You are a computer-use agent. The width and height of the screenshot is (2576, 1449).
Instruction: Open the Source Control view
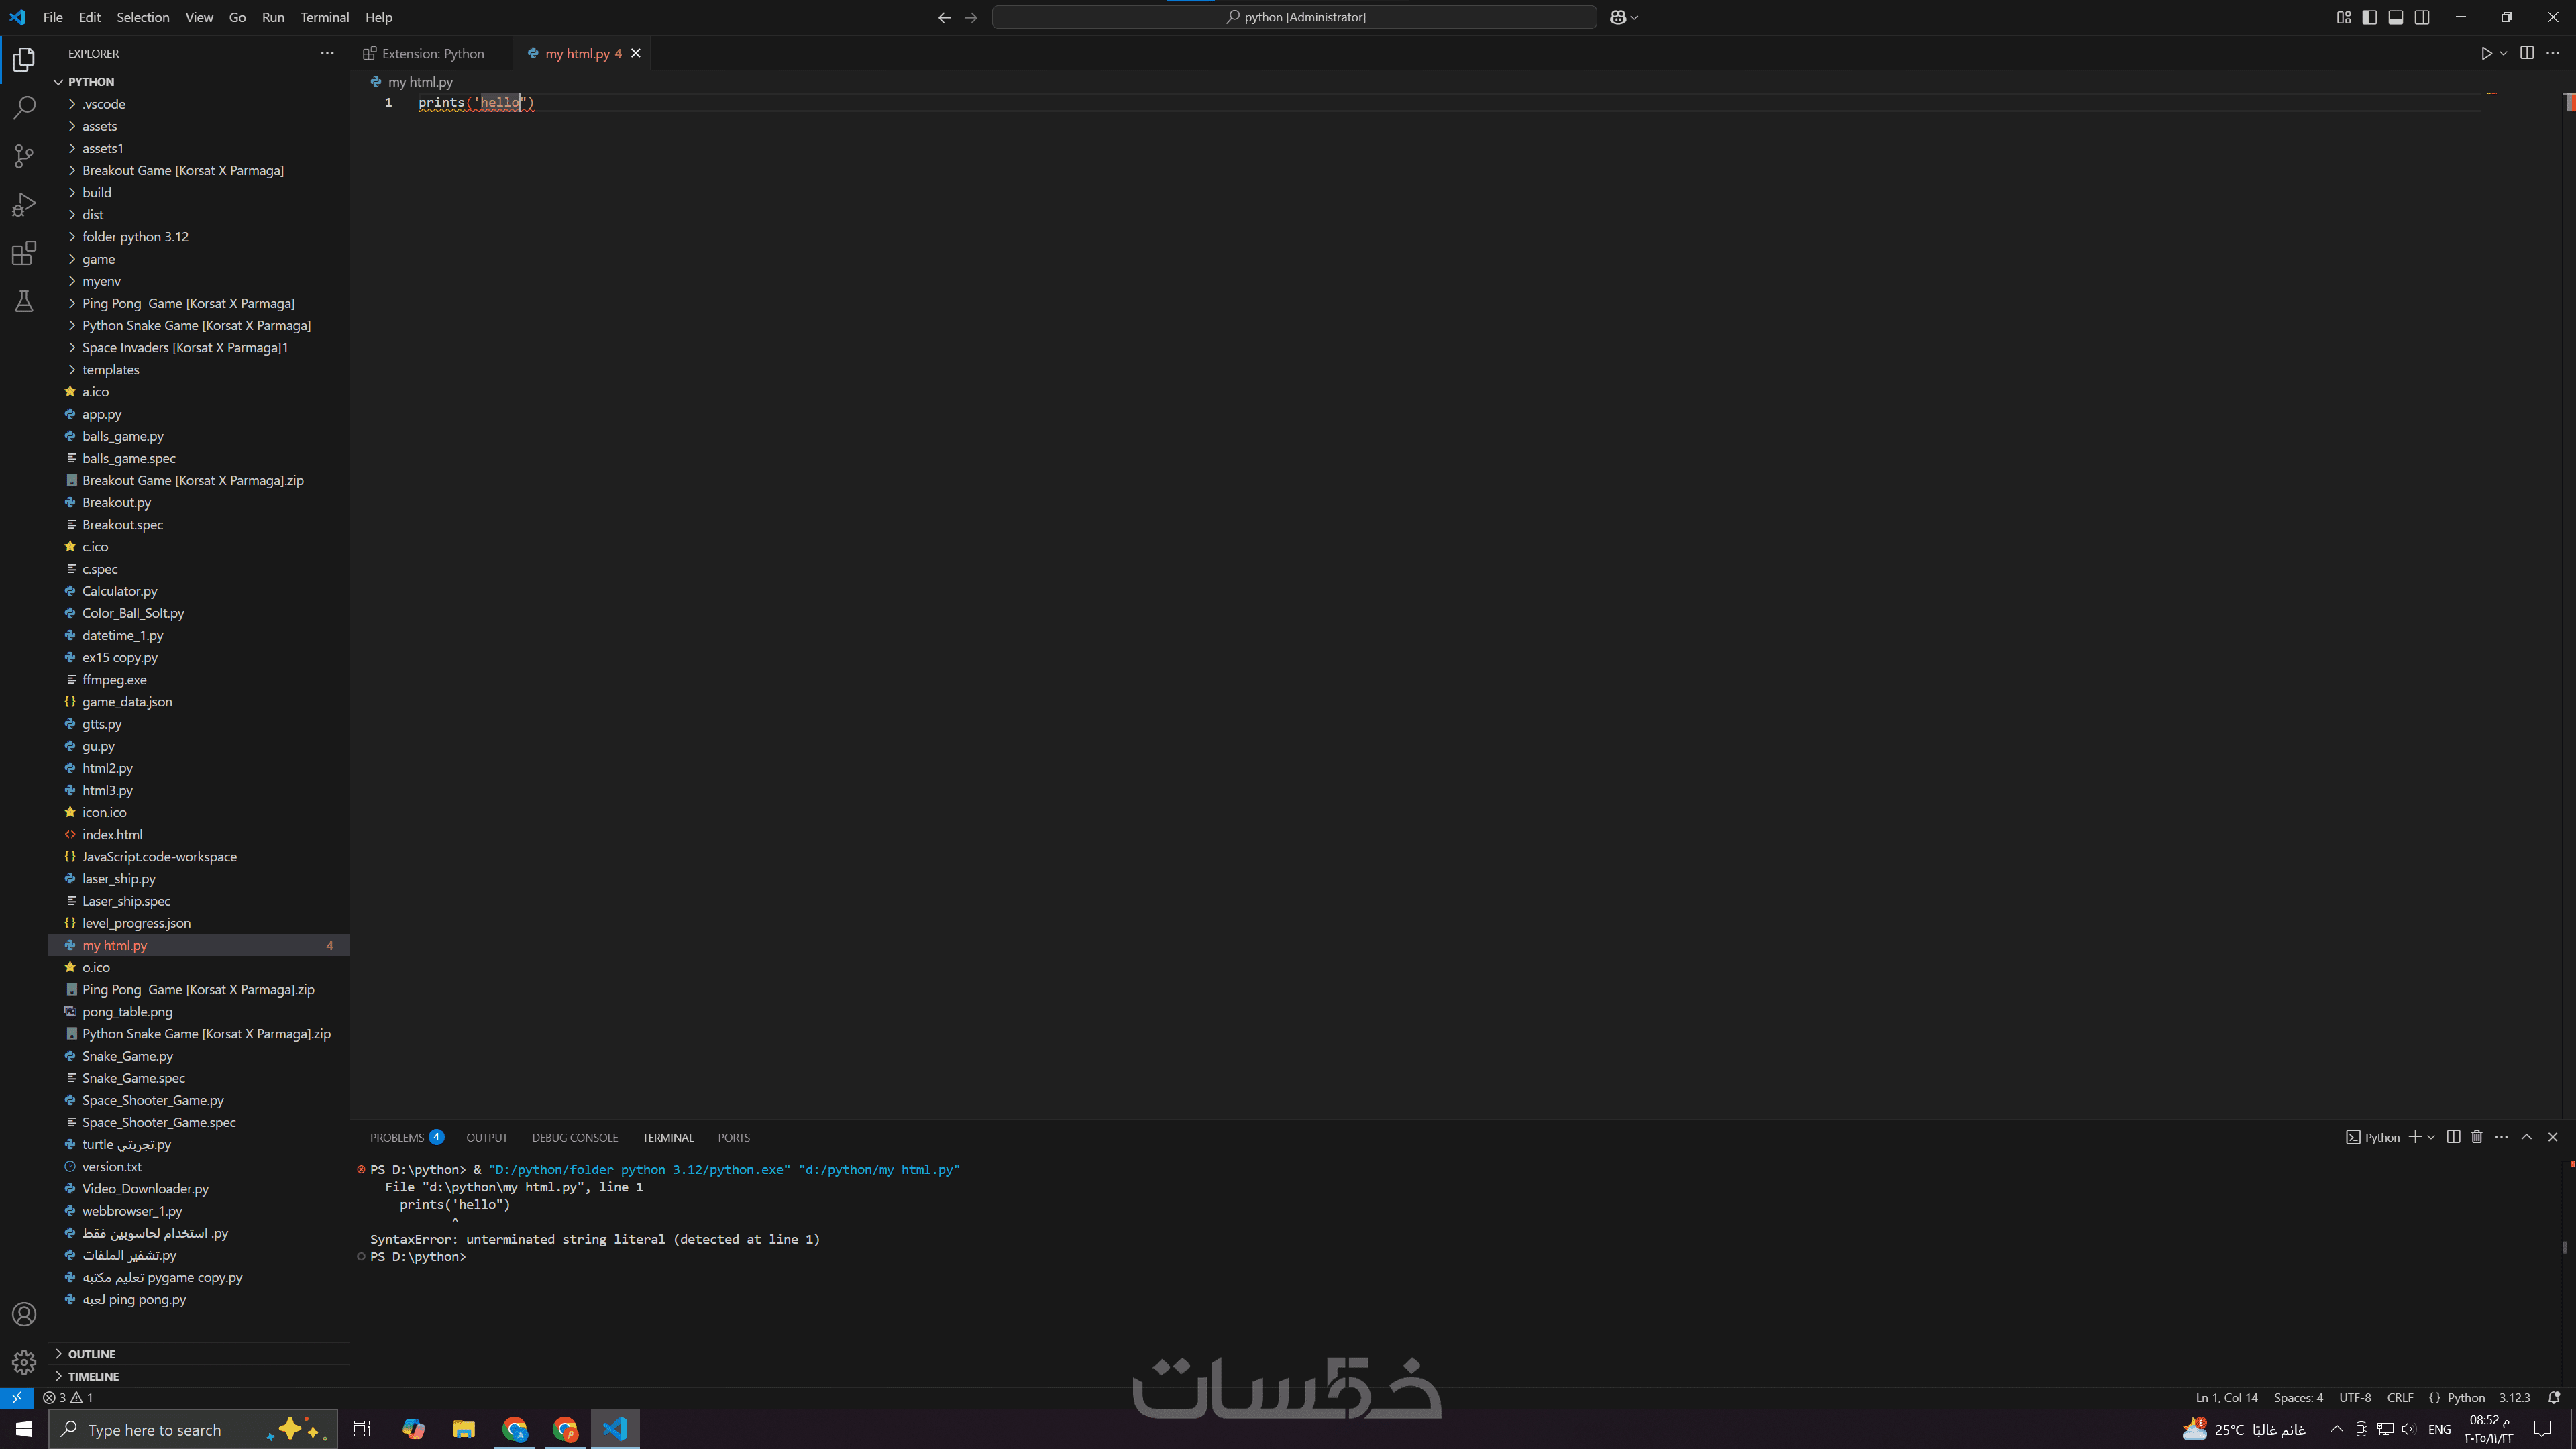click(24, 156)
